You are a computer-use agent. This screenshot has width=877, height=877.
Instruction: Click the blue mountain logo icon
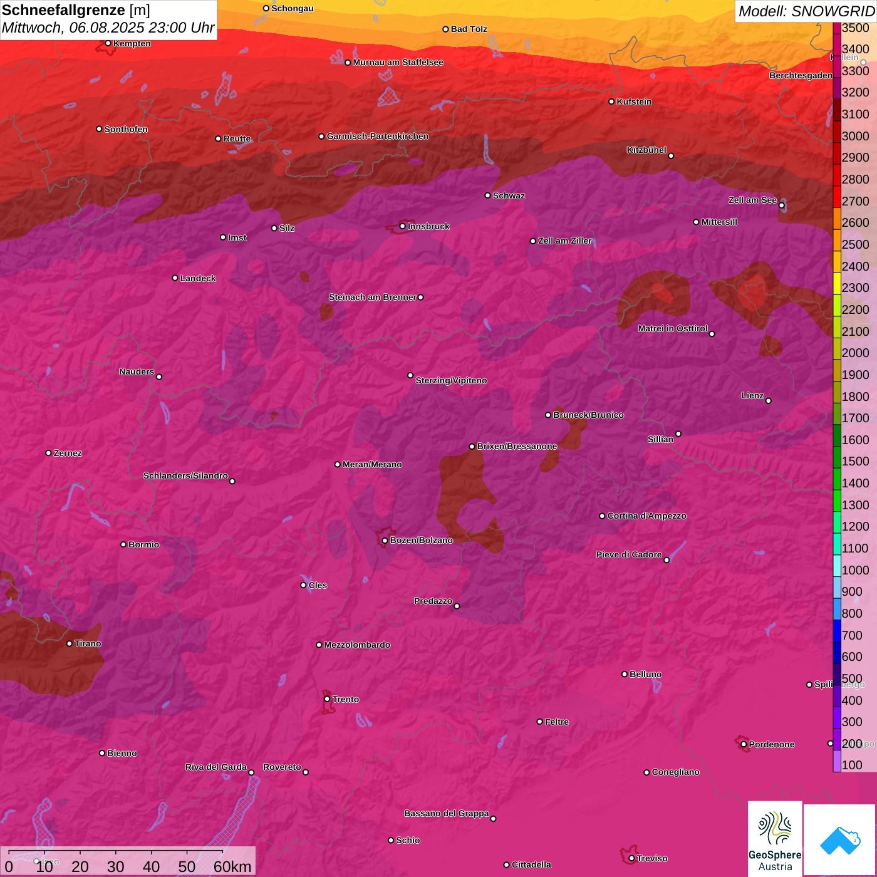[x=839, y=840]
